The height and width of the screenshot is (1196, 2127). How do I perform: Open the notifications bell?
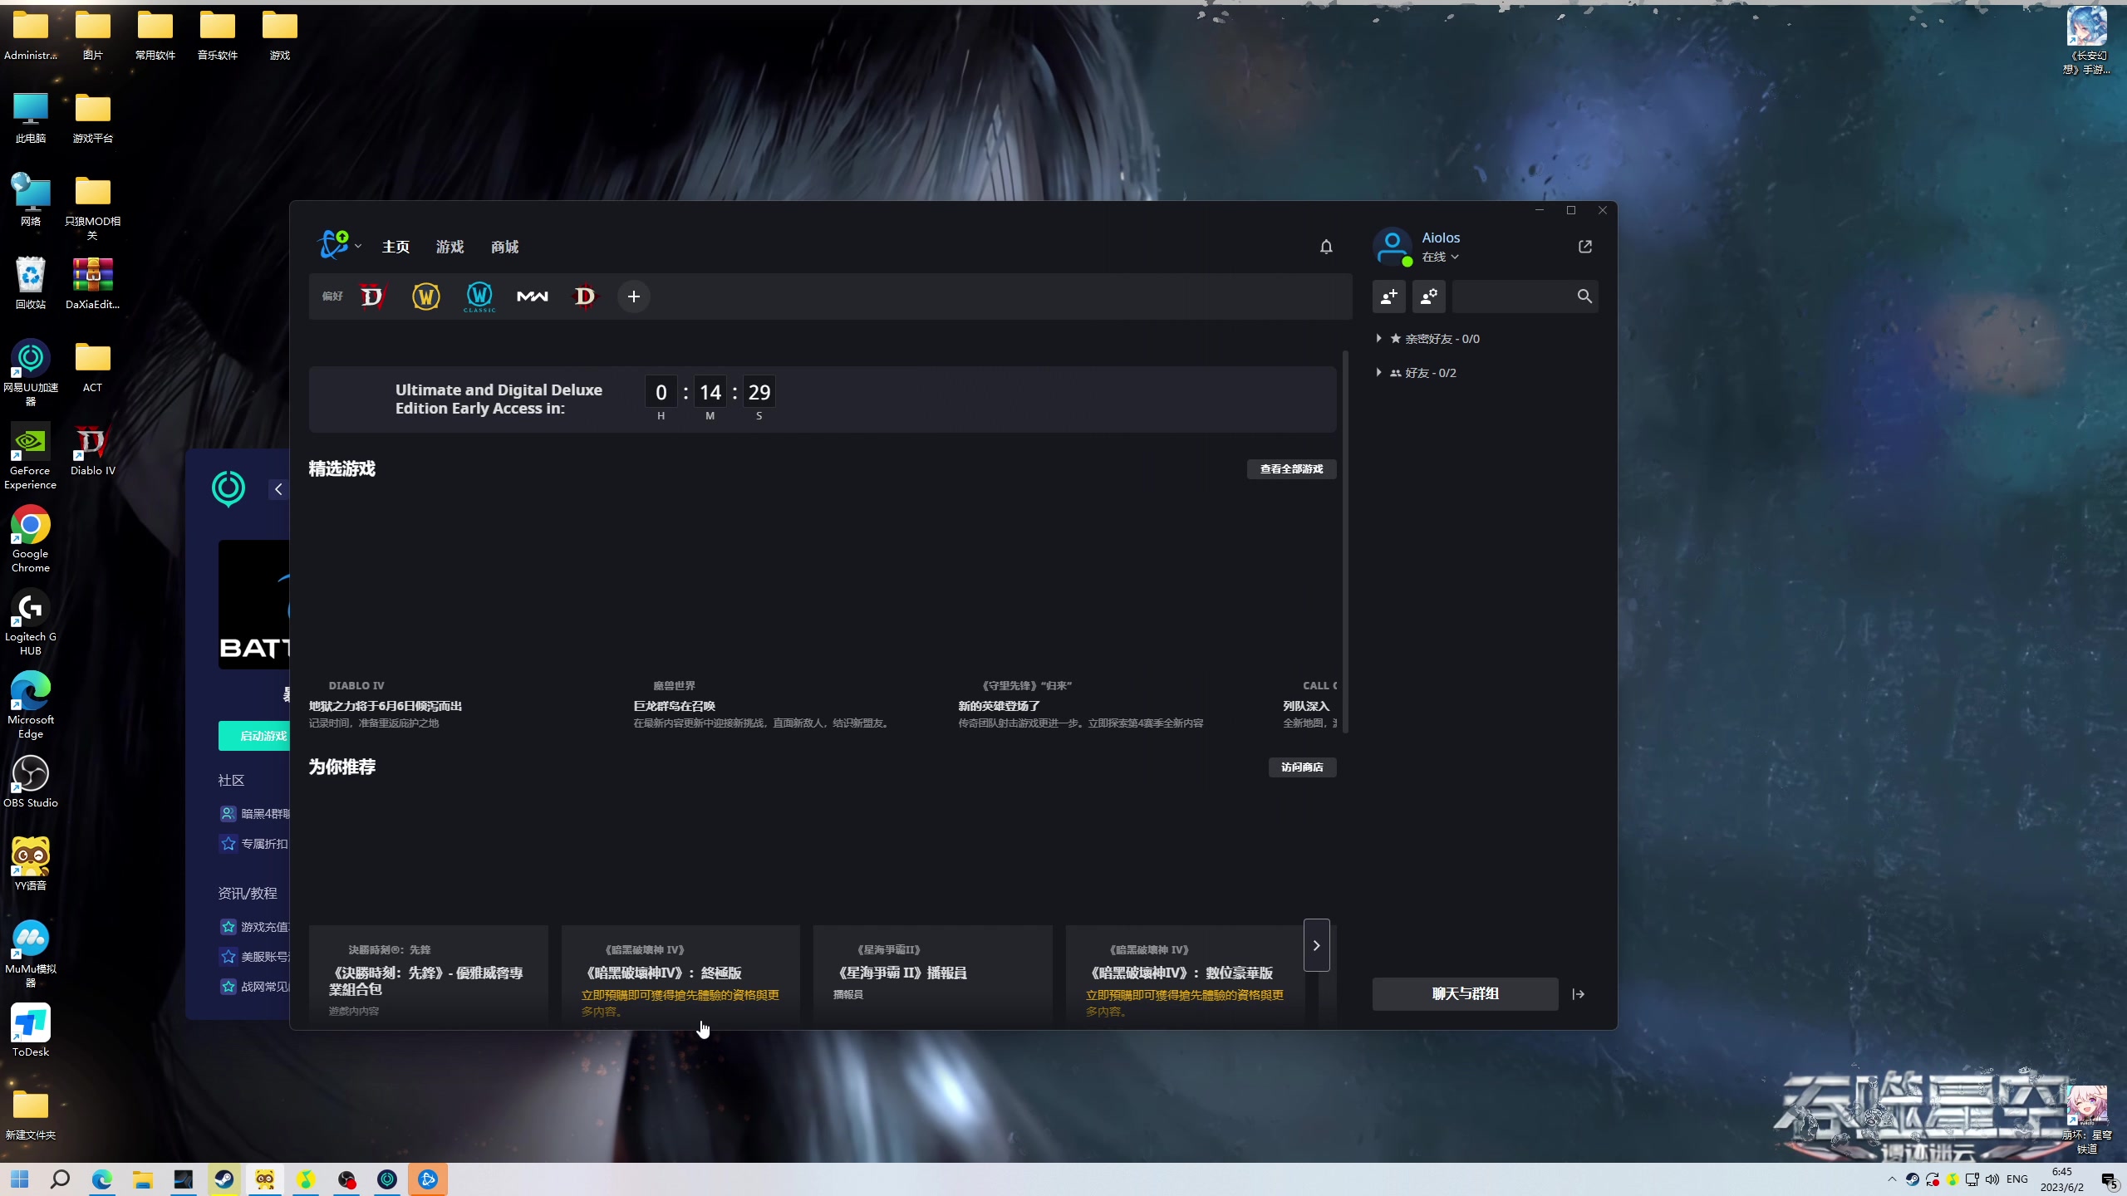tap(1326, 247)
